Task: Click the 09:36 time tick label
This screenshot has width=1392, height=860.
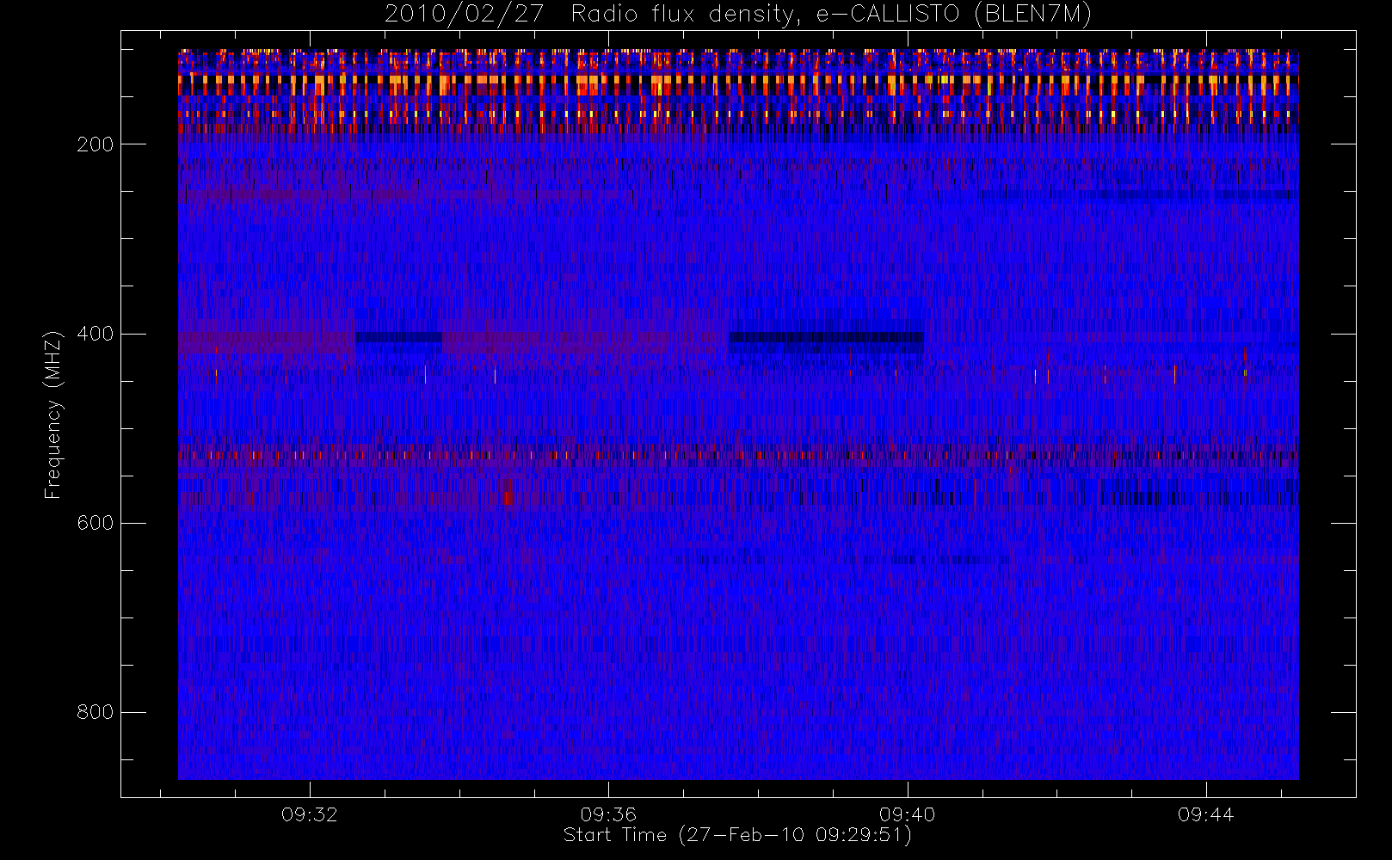Action: 608,814
